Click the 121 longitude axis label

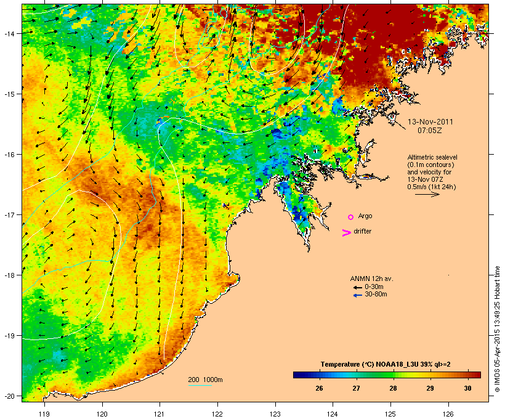click(x=160, y=414)
